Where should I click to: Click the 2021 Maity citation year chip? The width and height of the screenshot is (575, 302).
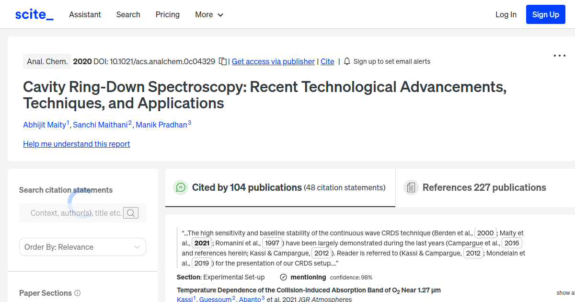pos(202,243)
